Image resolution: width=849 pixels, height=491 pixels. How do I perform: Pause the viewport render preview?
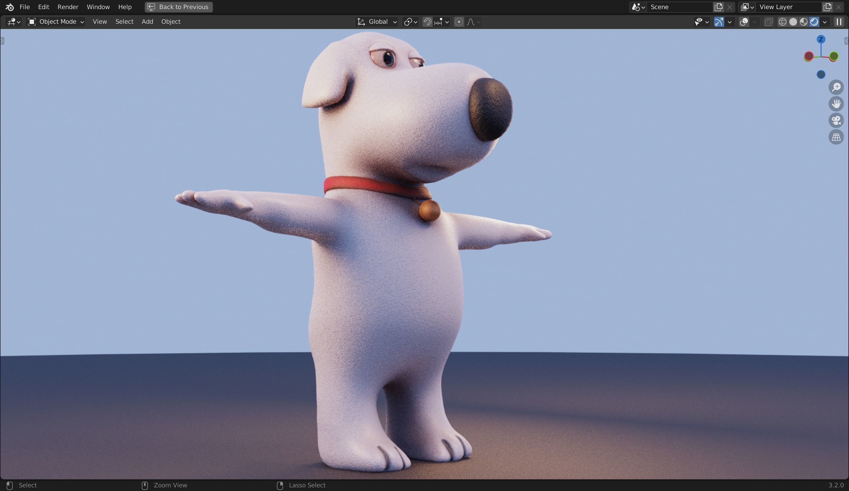coord(838,22)
